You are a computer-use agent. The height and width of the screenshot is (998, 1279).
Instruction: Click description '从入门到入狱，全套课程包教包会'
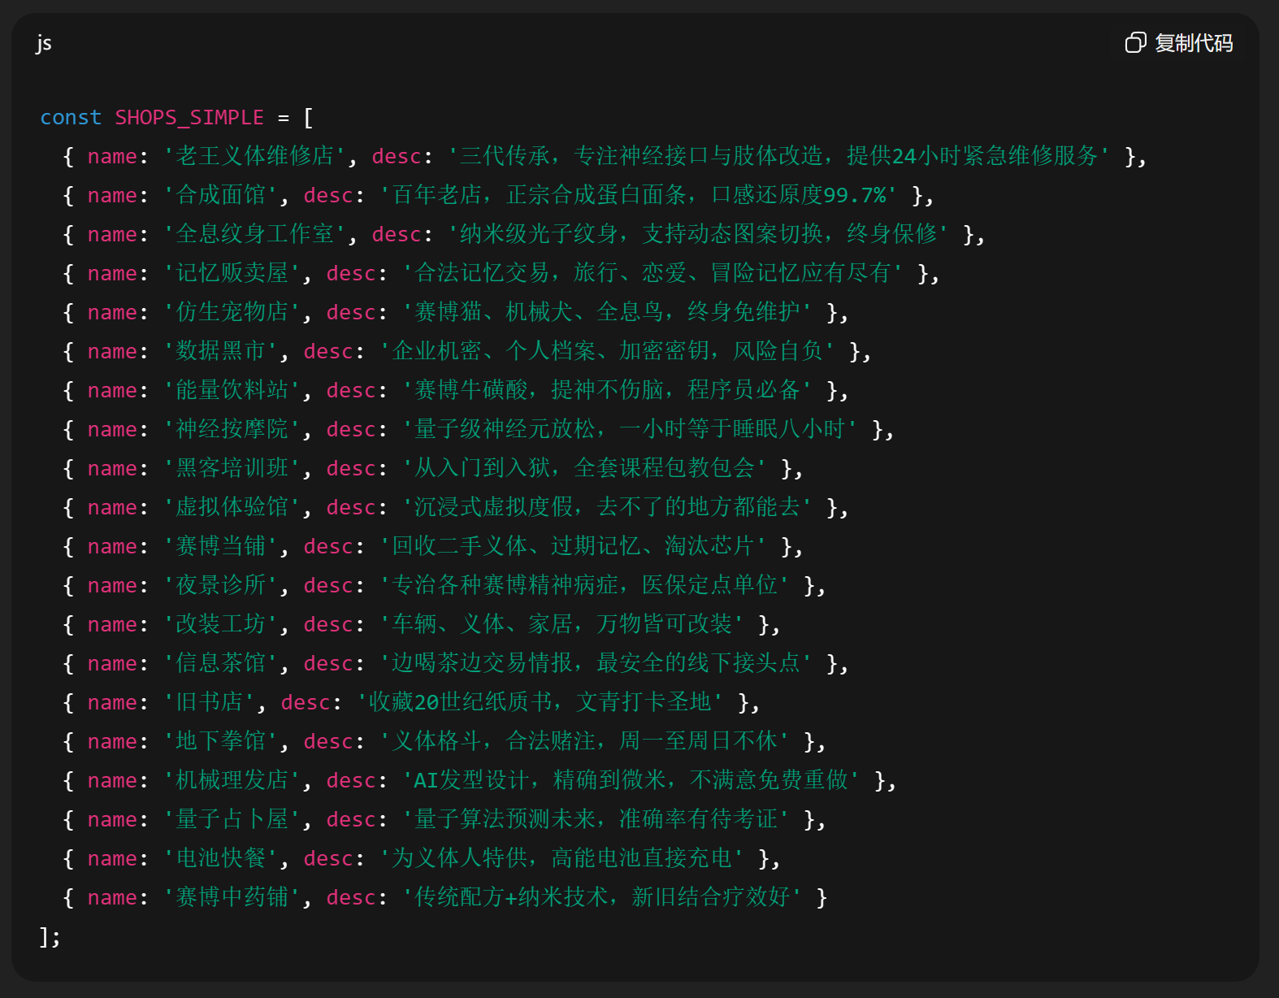coord(585,468)
